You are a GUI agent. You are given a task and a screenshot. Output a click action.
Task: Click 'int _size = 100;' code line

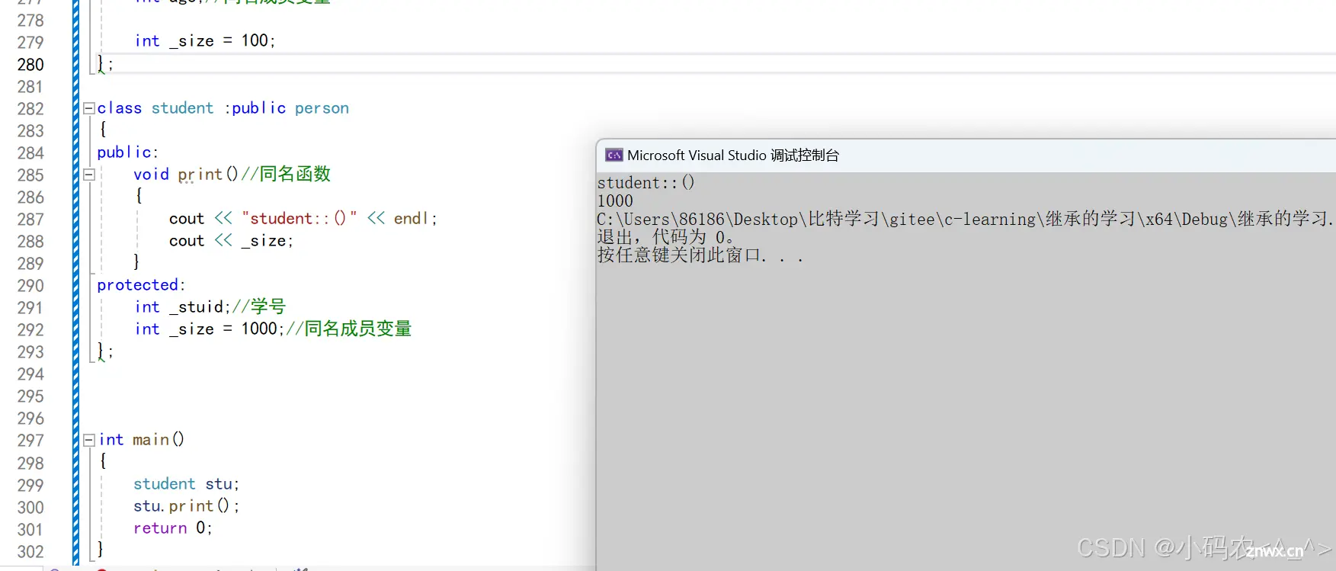[x=204, y=40]
